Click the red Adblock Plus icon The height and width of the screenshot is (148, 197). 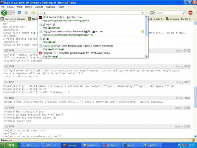pyautogui.click(x=190, y=13)
